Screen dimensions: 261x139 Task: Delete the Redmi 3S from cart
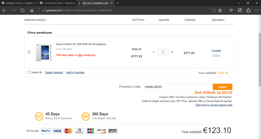click(216, 55)
